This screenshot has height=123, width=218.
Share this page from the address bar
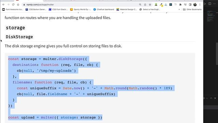pyautogui.click(x=145, y=4)
